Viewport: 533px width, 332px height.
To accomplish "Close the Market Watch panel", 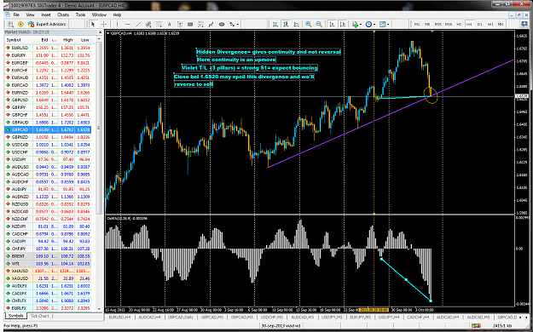I will pyautogui.click(x=100, y=32).
